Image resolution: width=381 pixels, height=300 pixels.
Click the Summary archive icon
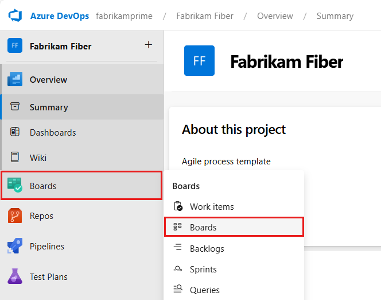(15, 106)
